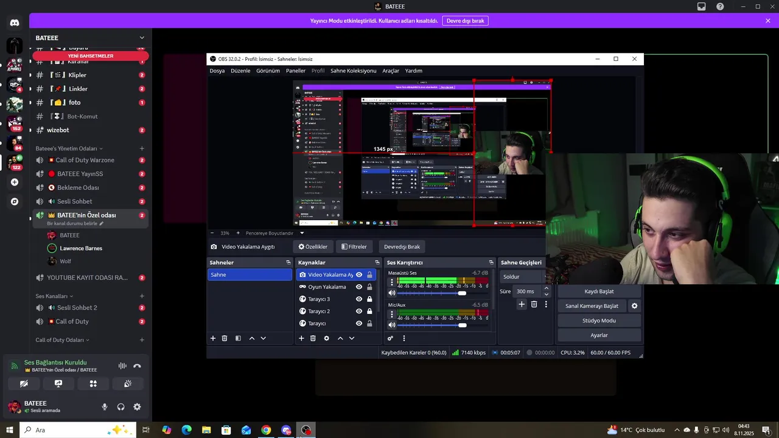The height and width of the screenshot is (438, 779).
Task: Hide Oyun Yakalama source eye
Action: click(x=359, y=287)
